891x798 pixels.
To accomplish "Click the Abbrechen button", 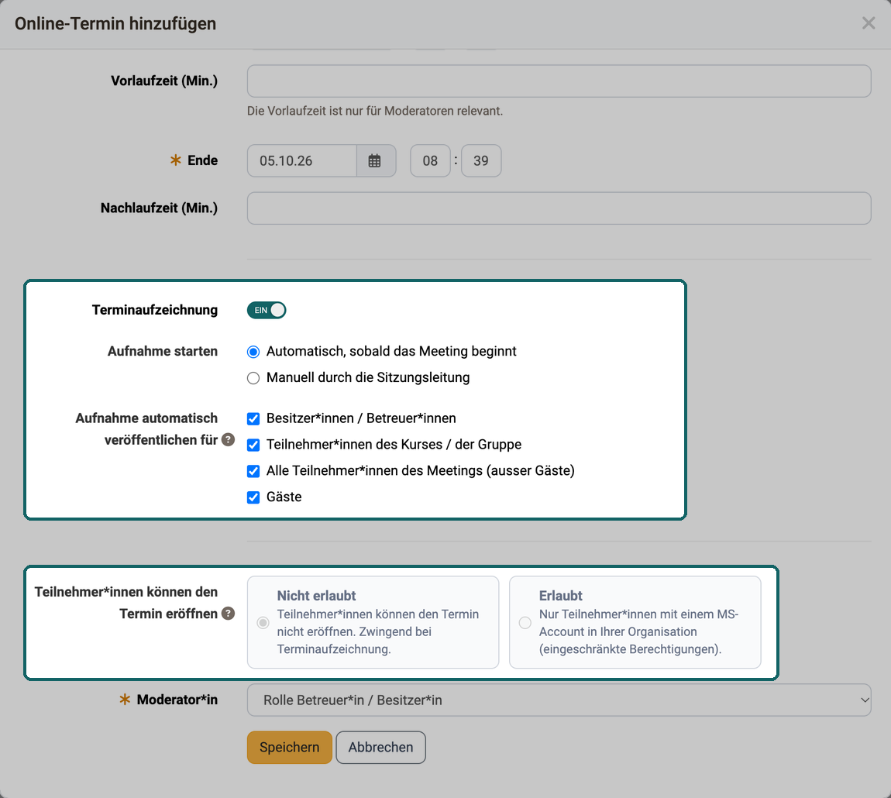I will (x=380, y=748).
